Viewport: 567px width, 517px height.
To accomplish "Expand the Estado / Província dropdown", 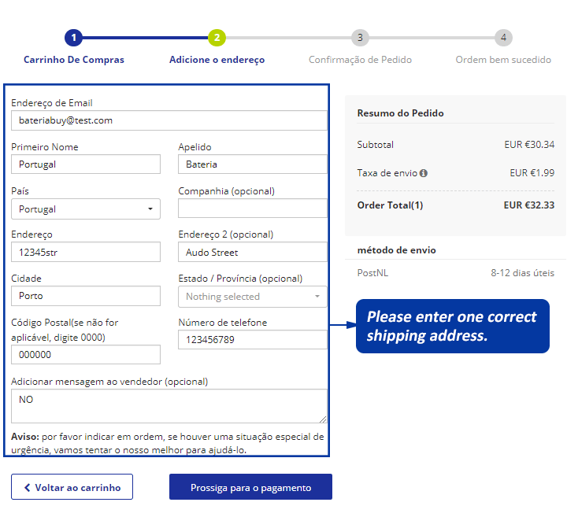I will [x=253, y=297].
